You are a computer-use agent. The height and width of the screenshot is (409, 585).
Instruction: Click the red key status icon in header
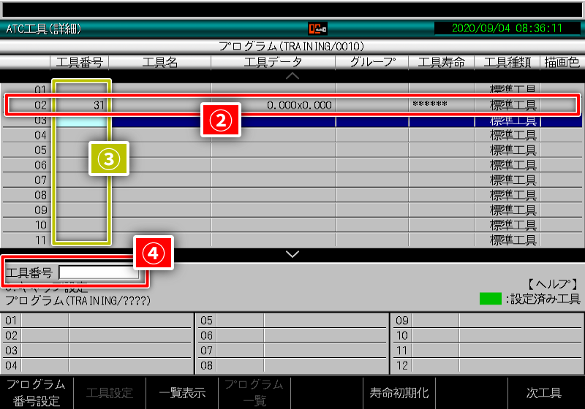coord(317,28)
